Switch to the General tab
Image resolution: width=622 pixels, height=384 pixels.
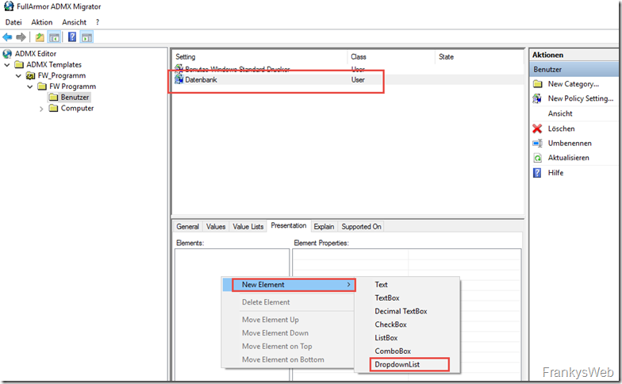click(x=187, y=227)
